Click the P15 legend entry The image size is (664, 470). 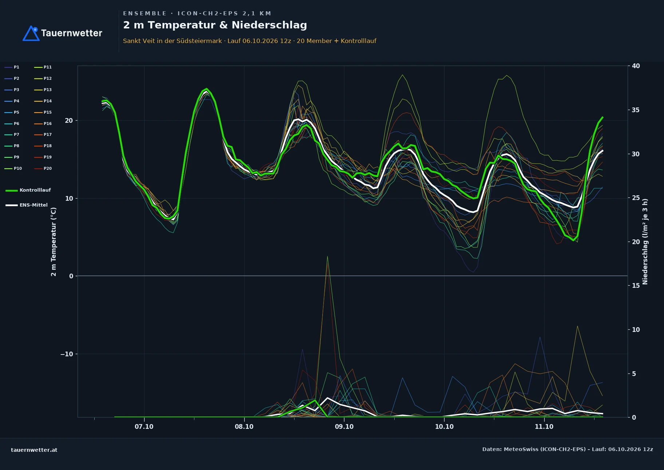43,112
